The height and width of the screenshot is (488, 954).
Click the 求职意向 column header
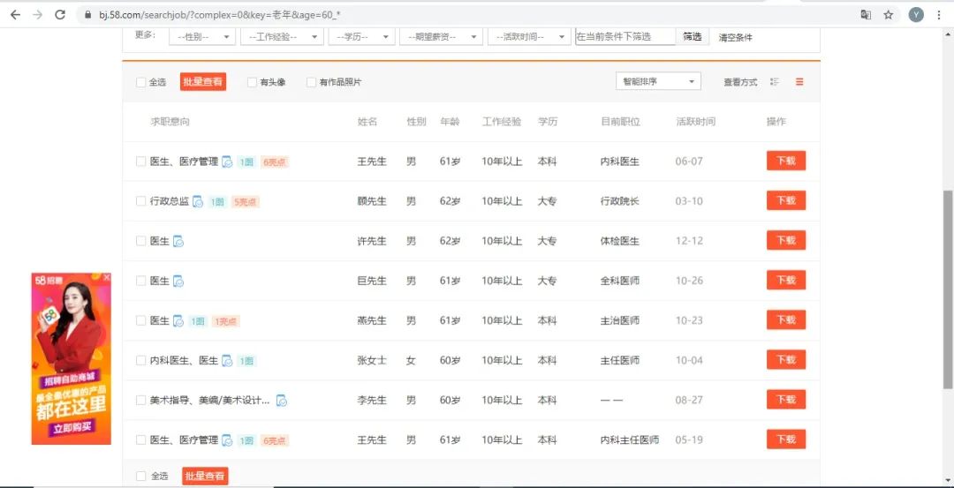tap(170, 122)
